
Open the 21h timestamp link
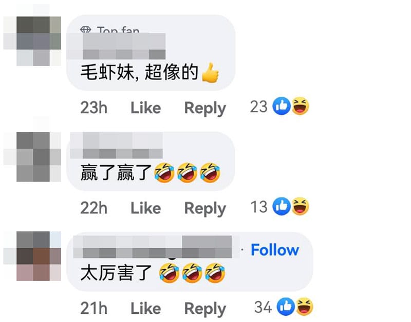pyautogui.click(x=94, y=308)
